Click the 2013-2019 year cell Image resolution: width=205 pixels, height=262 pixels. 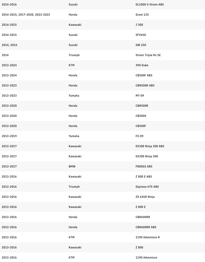[x=9, y=136]
